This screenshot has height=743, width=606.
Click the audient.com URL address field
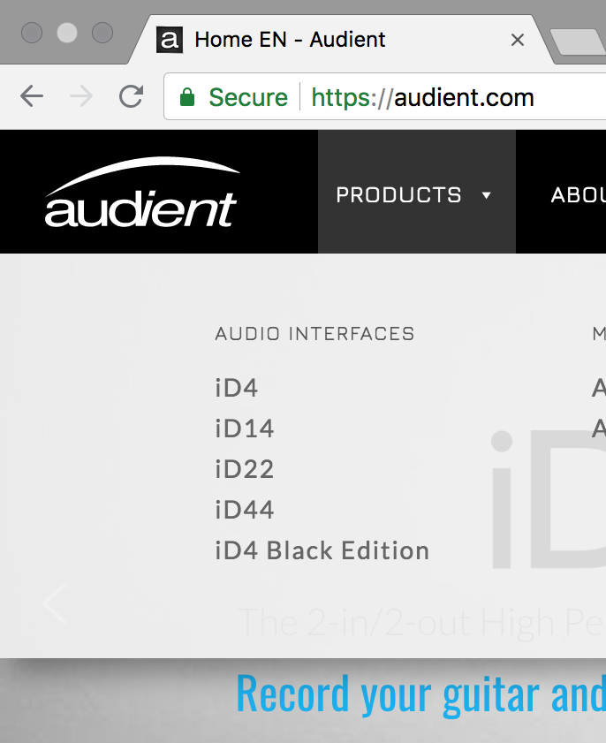click(x=385, y=96)
